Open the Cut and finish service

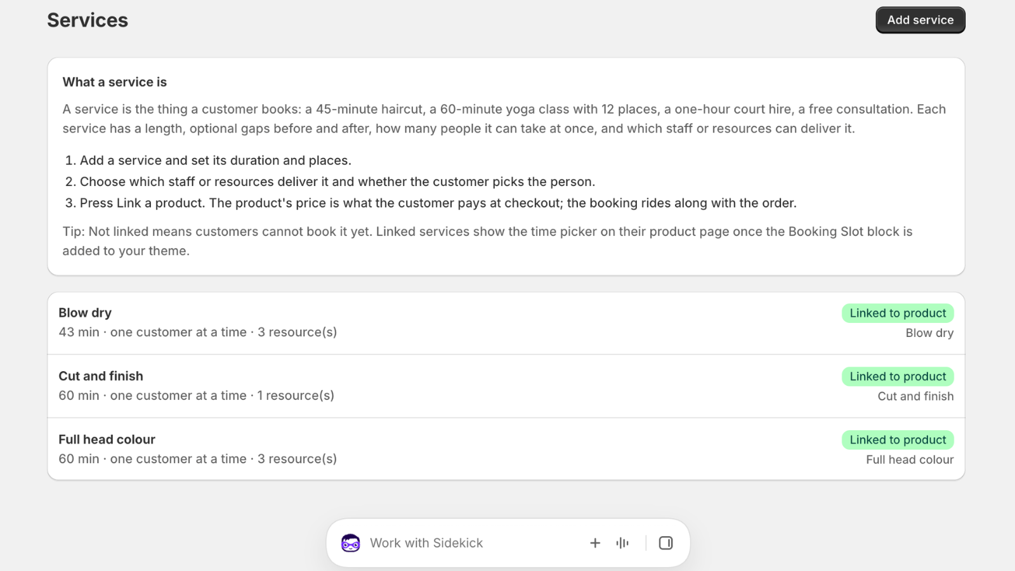[x=506, y=386]
